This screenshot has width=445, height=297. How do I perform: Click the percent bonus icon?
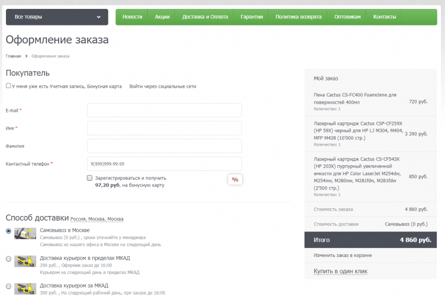[x=235, y=179]
